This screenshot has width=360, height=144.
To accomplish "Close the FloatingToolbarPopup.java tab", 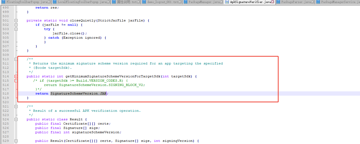I will [49, 2].
